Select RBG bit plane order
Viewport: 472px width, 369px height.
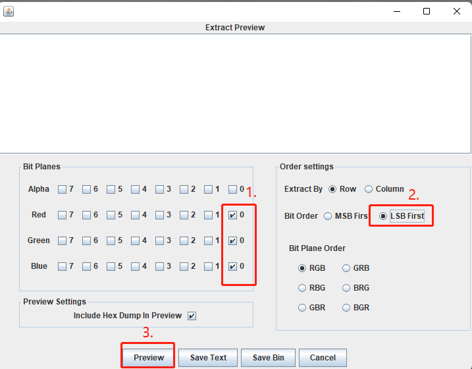pyautogui.click(x=302, y=288)
